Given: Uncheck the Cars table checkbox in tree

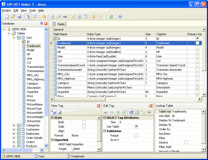Looking at the screenshot, I should click(19, 38).
